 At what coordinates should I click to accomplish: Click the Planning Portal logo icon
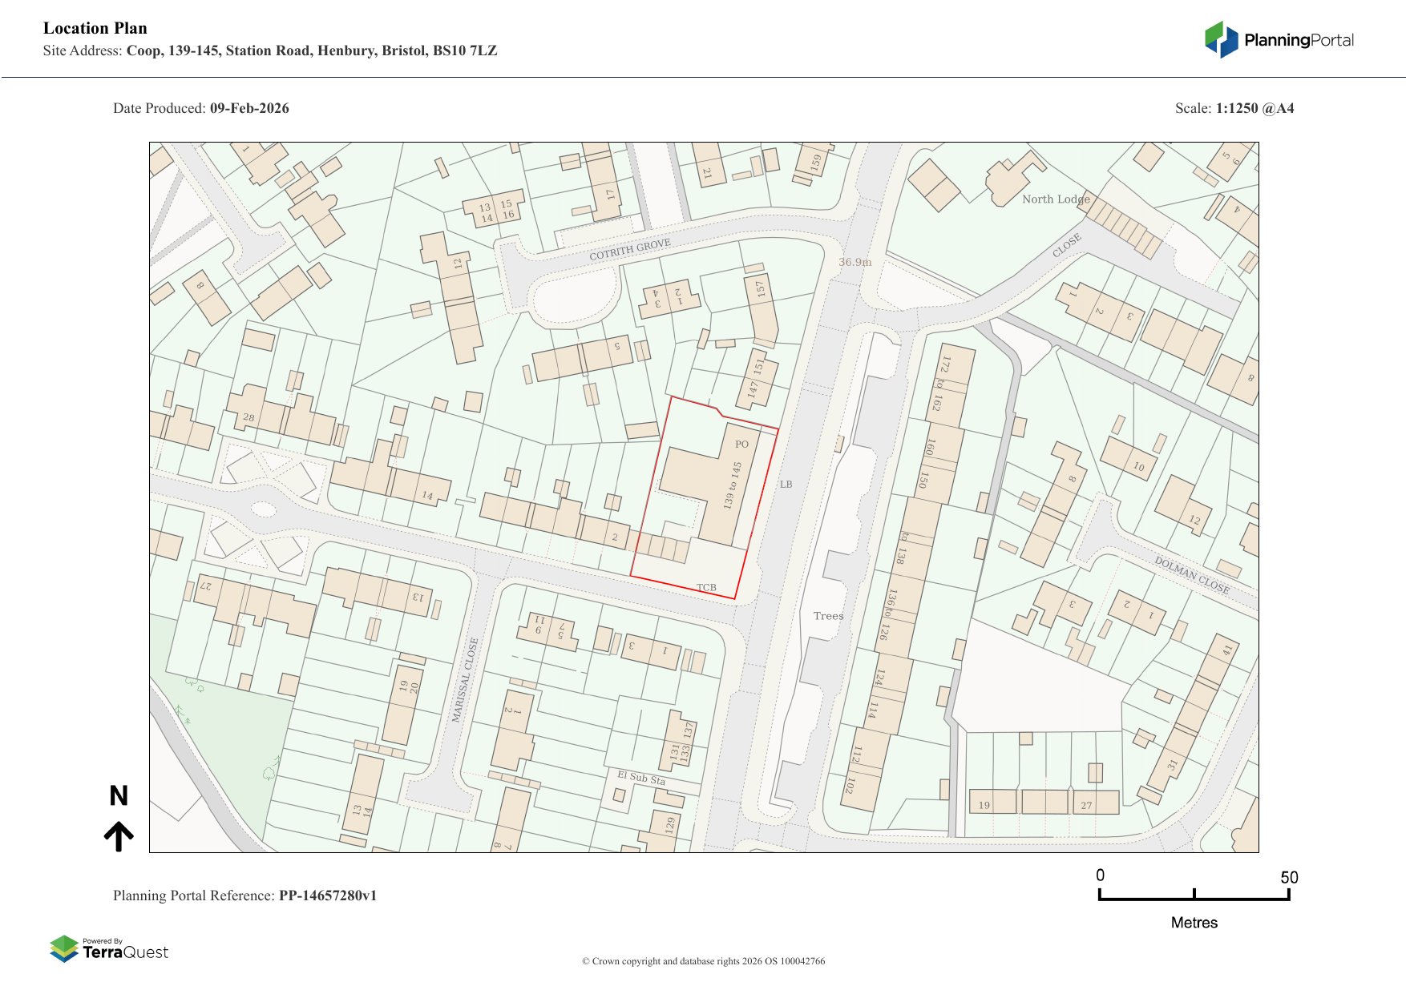[x=1221, y=40]
